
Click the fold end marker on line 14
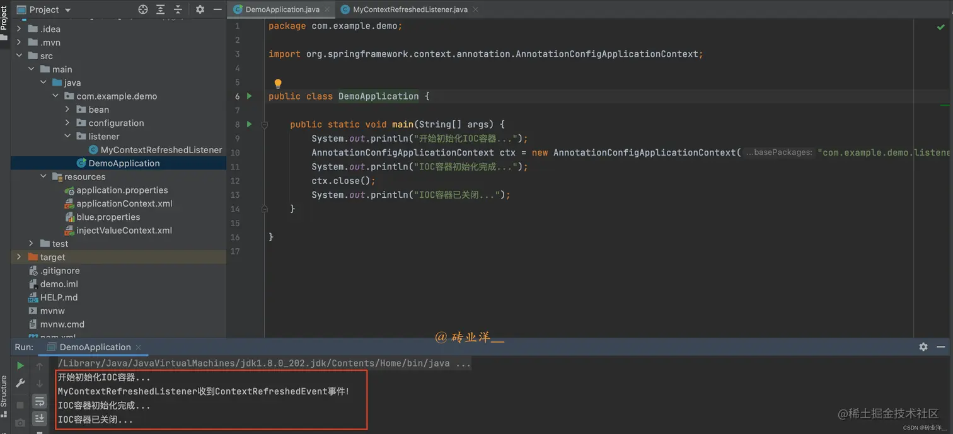pyautogui.click(x=265, y=209)
